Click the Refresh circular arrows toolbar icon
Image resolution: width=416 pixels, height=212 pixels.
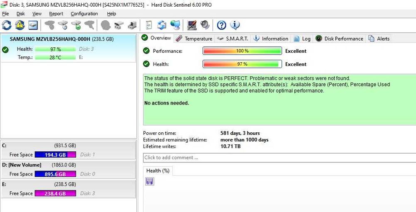tap(7, 25)
